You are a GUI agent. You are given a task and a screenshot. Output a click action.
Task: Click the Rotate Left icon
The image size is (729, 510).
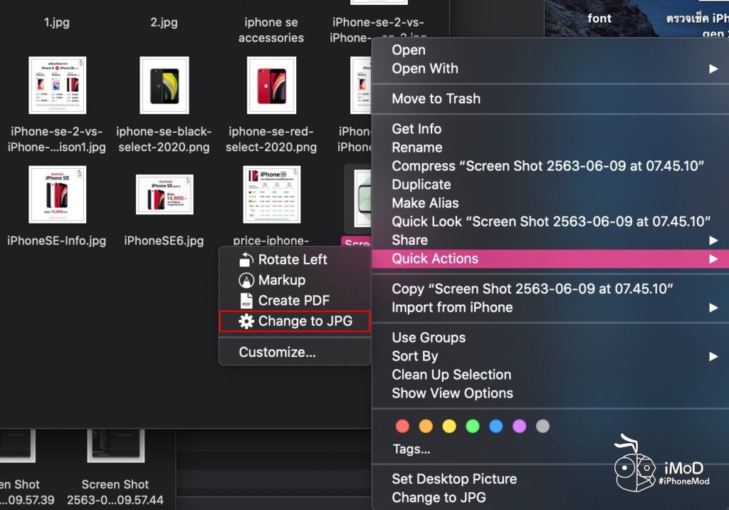pyautogui.click(x=246, y=260)
